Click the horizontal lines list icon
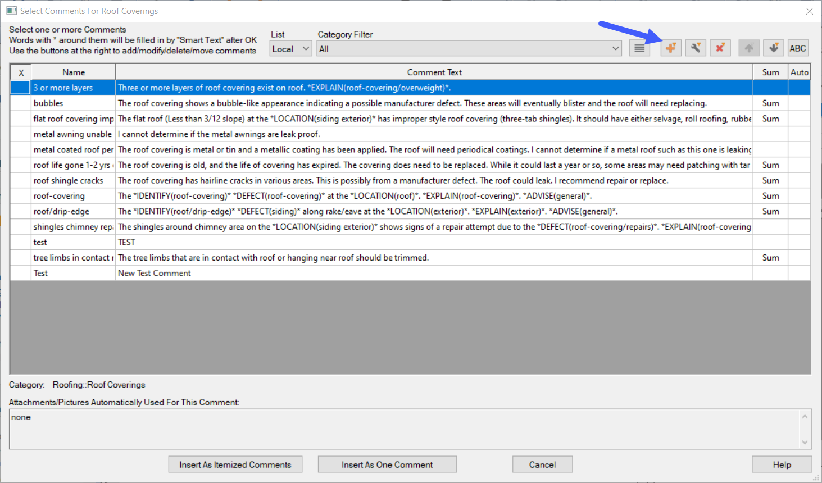822x483 pixels. pos(639,48)
